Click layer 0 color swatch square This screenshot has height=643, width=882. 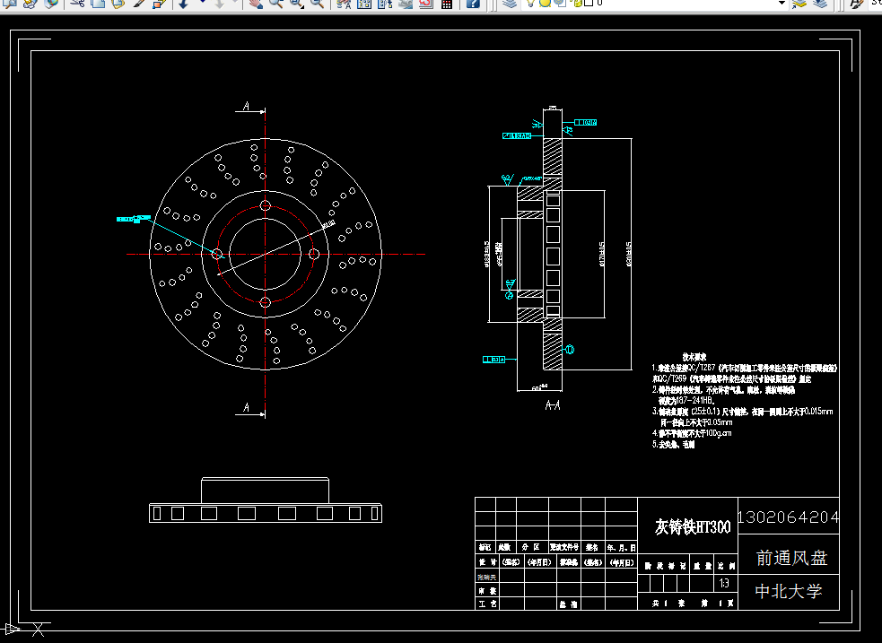[589, 3]
